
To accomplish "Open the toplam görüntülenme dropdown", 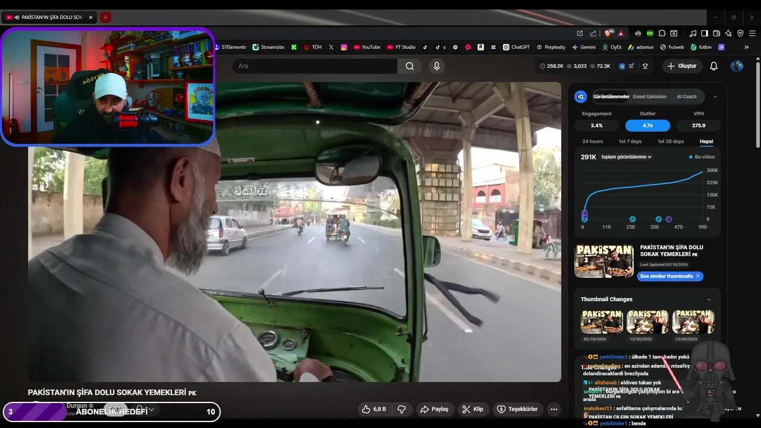I will [x=627, y=157].
